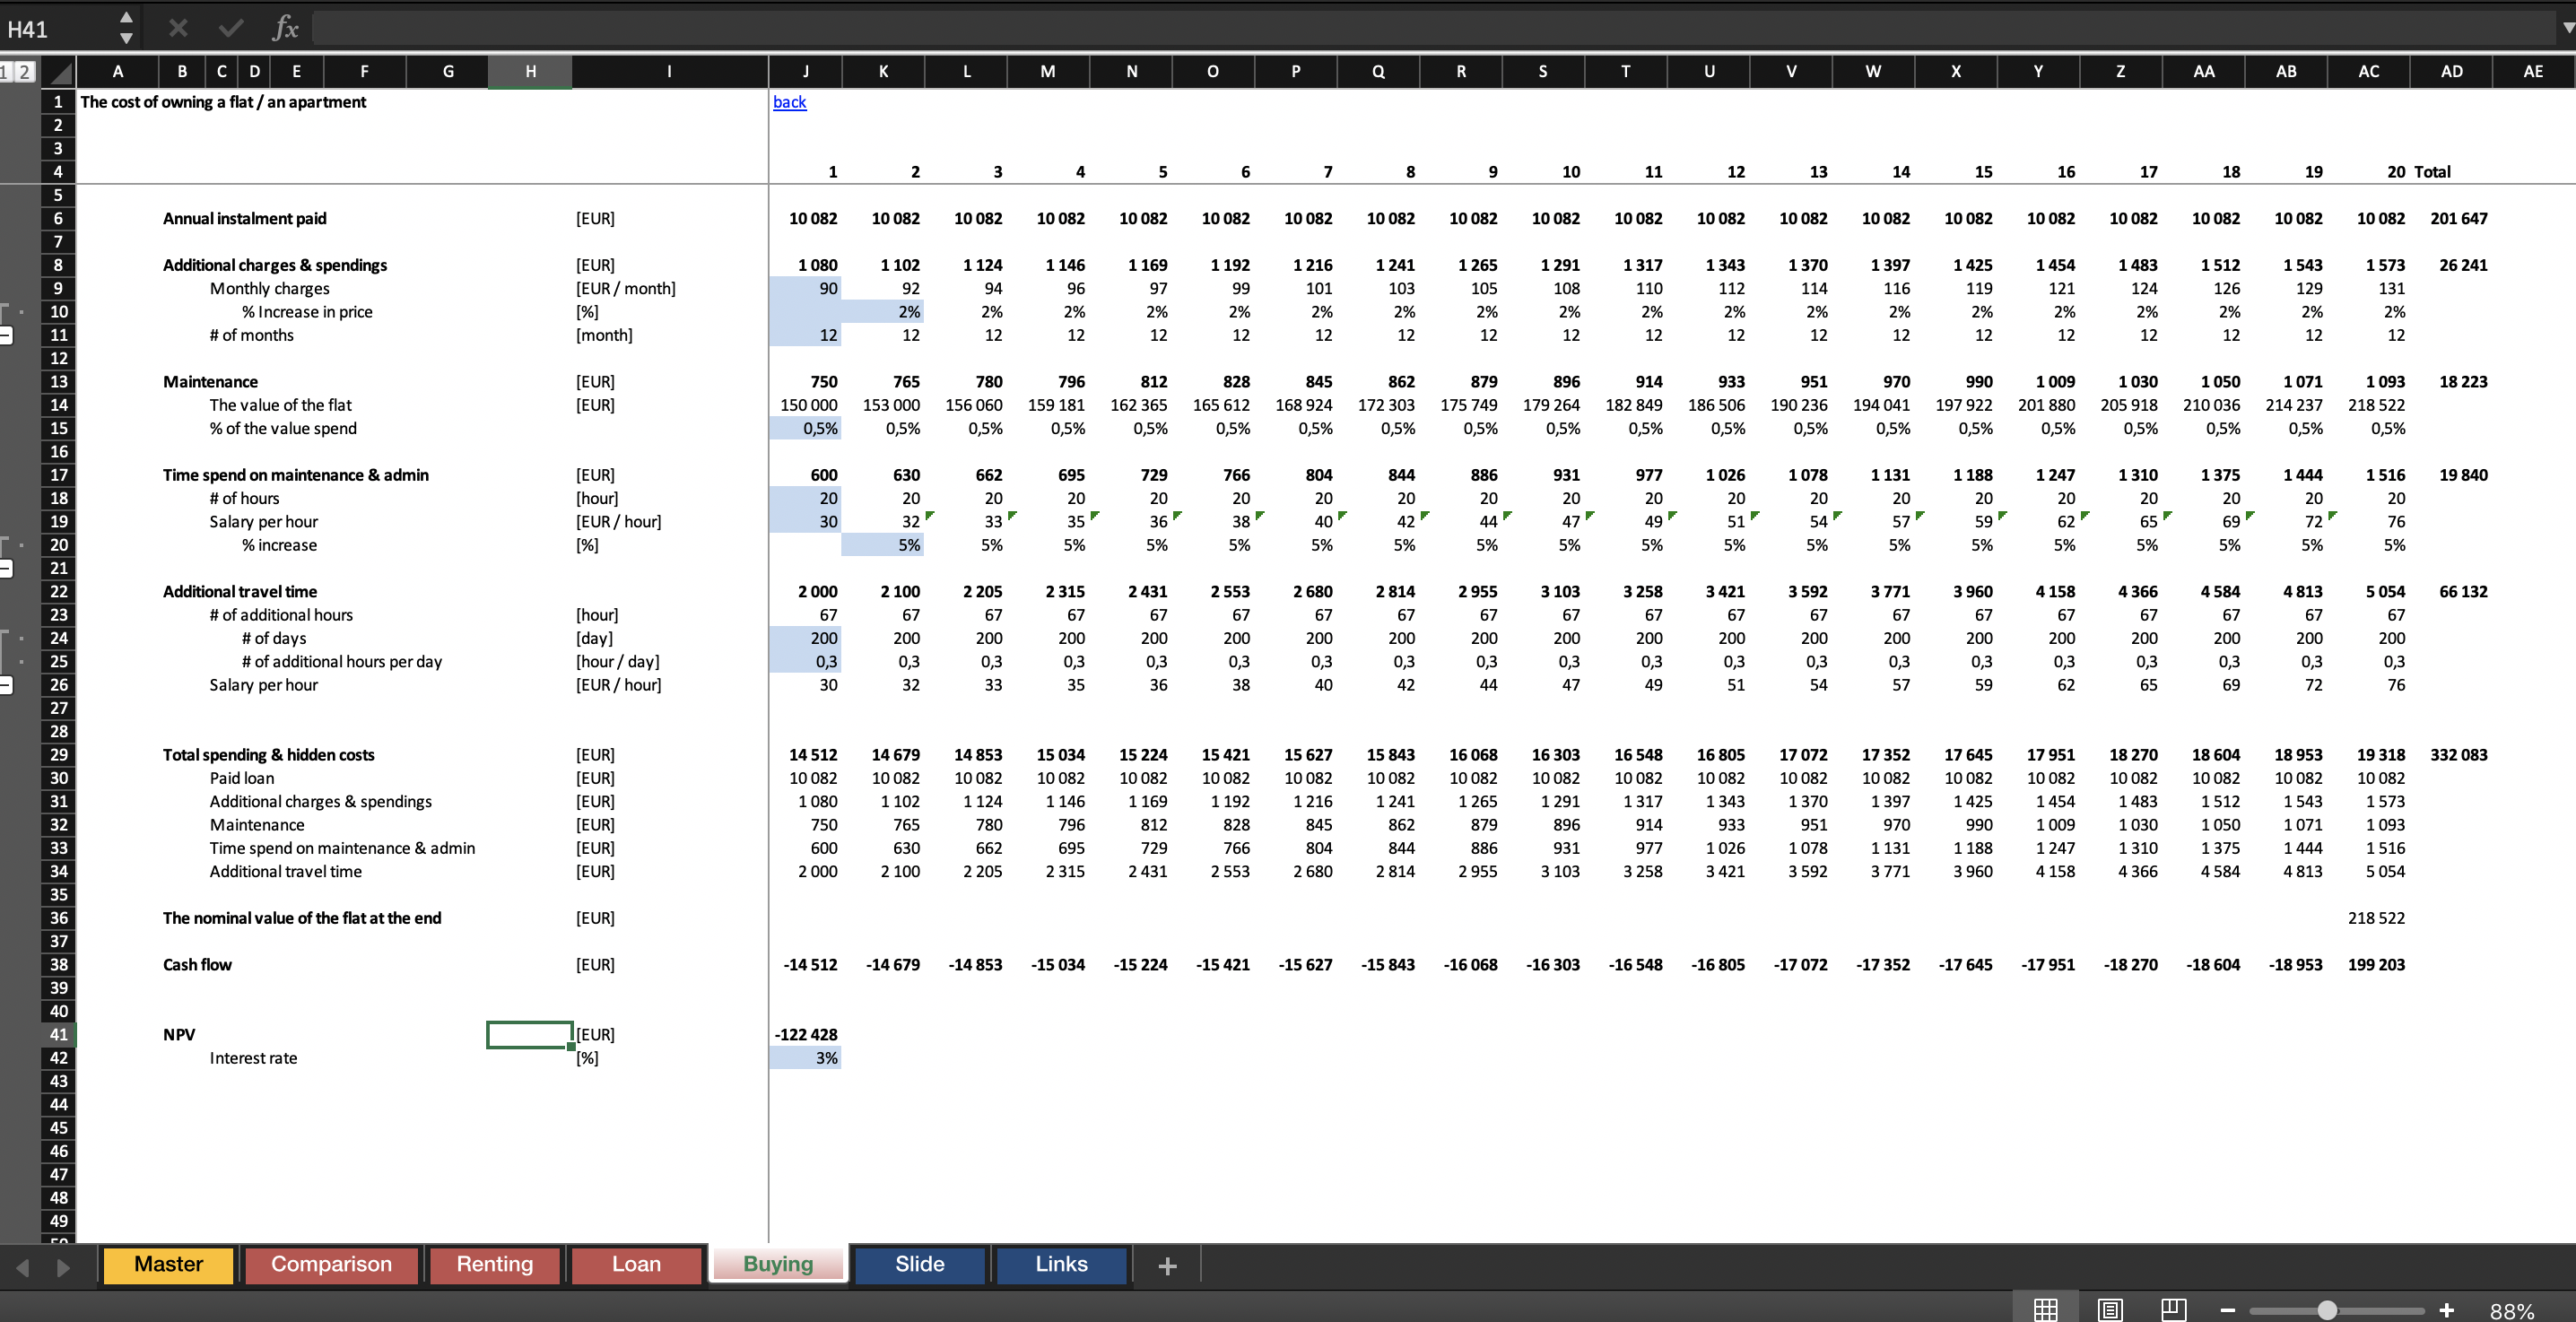Click the fx insert function icon
Screen dimensions: 2576x1322
click(286, 27)
